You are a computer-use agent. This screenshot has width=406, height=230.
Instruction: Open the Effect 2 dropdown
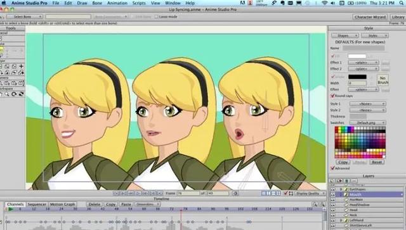[x=363, y=69]
